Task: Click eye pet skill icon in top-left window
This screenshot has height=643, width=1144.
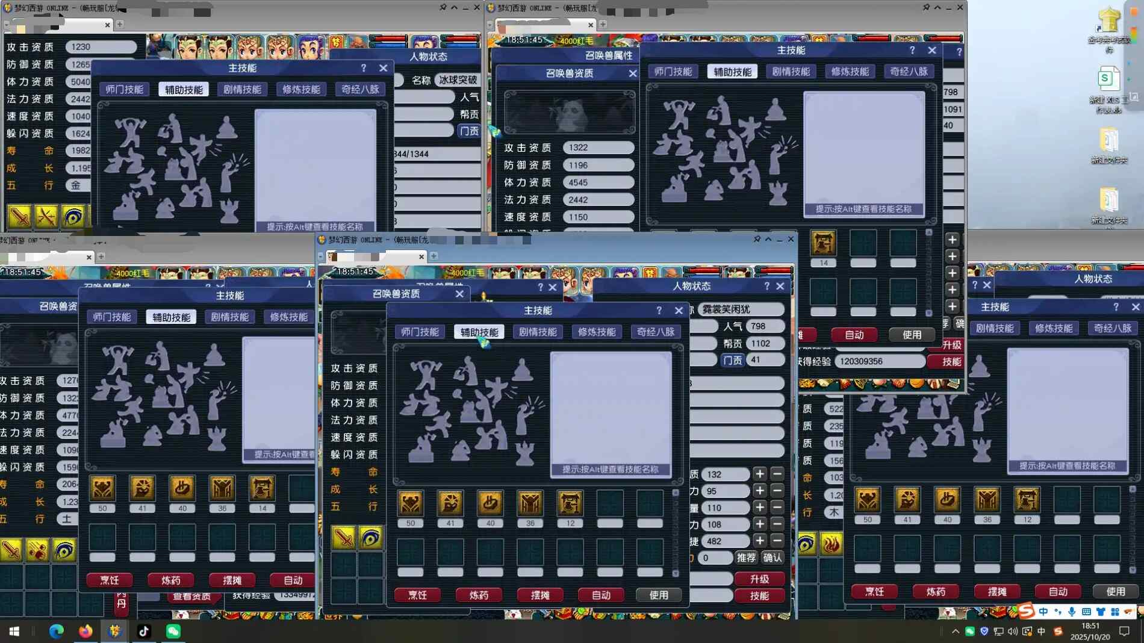Action: pos(73,216)
